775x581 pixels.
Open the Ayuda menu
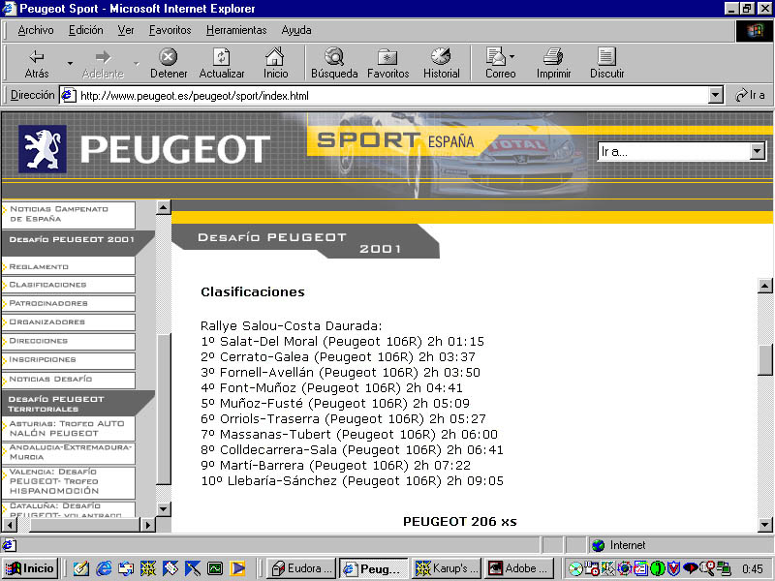[296, 30]
